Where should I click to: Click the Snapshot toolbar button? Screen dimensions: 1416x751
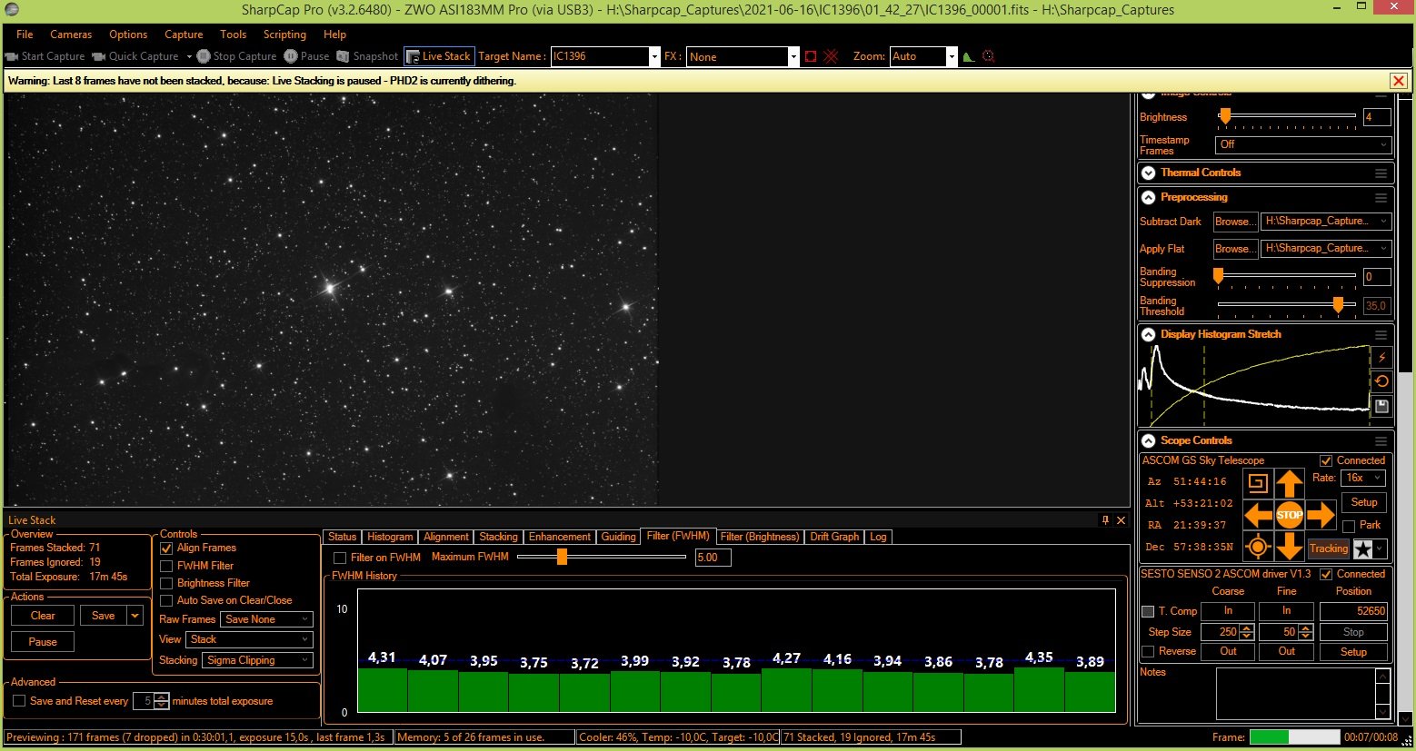[367, 56]
